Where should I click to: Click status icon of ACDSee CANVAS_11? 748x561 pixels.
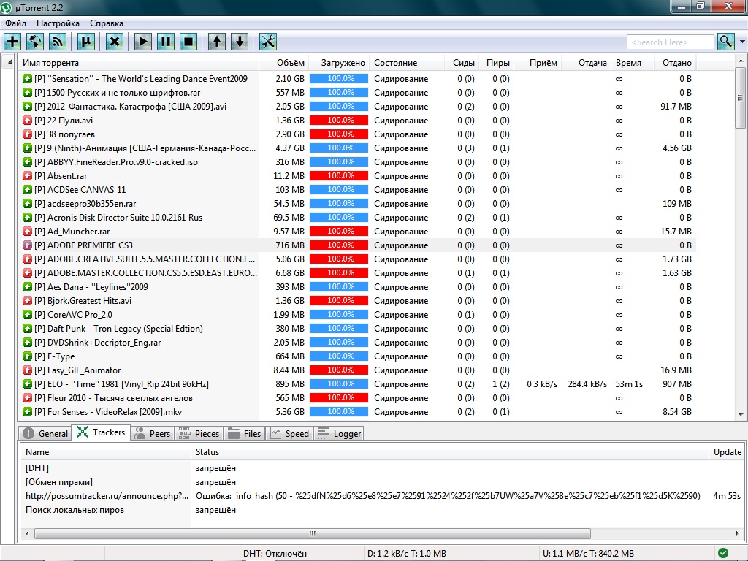tap(27, 190)
